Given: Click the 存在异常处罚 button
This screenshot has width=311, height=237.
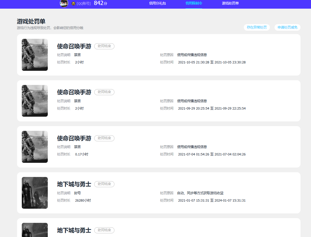Looking at the screenshot, I should [257, 27].
